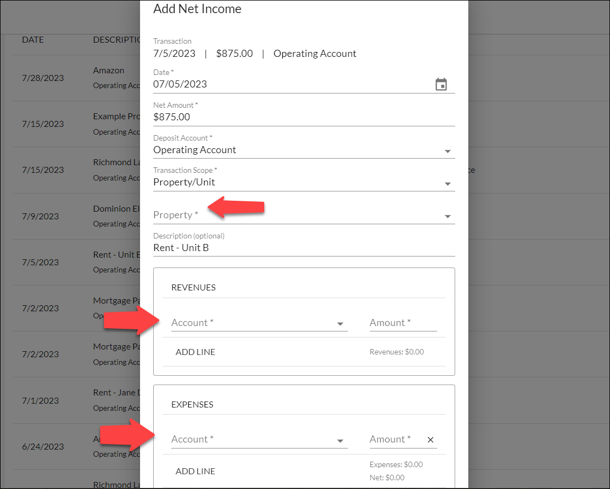
Task: Click the Revenues Account dropdown arrow
Action: point(341,324)
